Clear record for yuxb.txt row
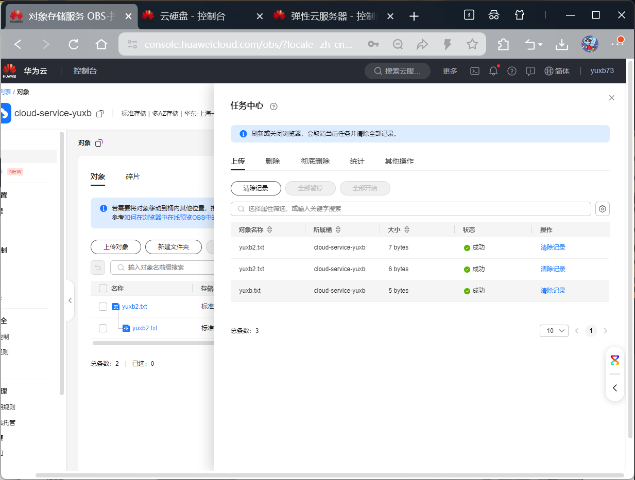The image size is (635, 480). click(x=553, y=291)
